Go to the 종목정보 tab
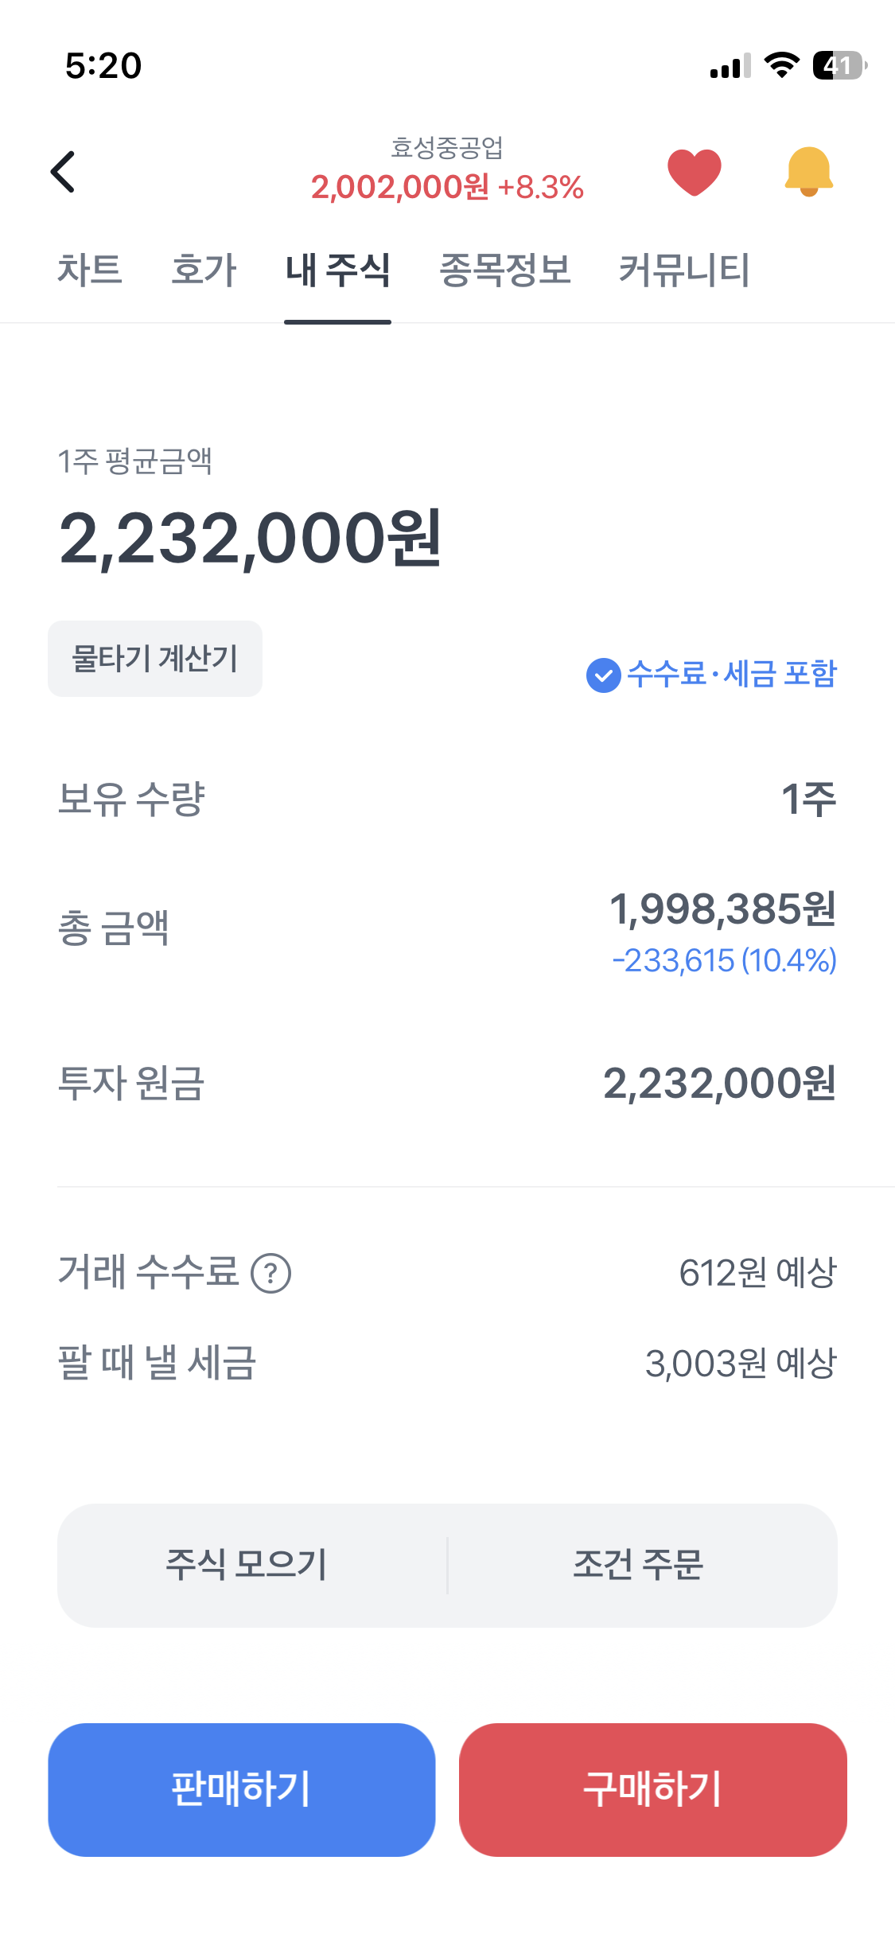 pyautogui.click(x=505, y=270)
